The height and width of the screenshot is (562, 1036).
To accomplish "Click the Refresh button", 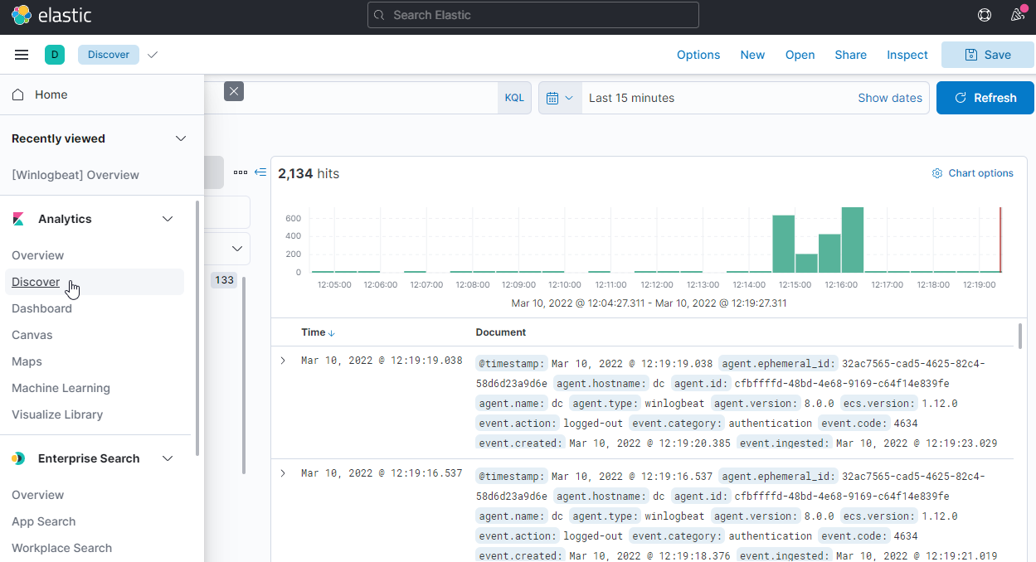I will tap(985, 98).
